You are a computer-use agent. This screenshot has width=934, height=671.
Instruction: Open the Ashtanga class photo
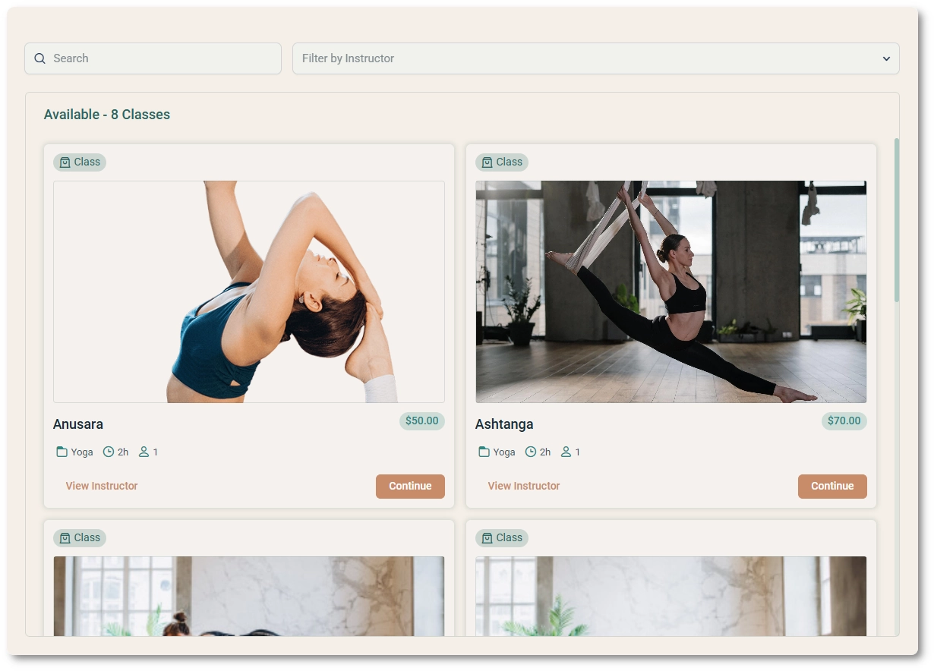pyautogui.click(x=671, y=291)
